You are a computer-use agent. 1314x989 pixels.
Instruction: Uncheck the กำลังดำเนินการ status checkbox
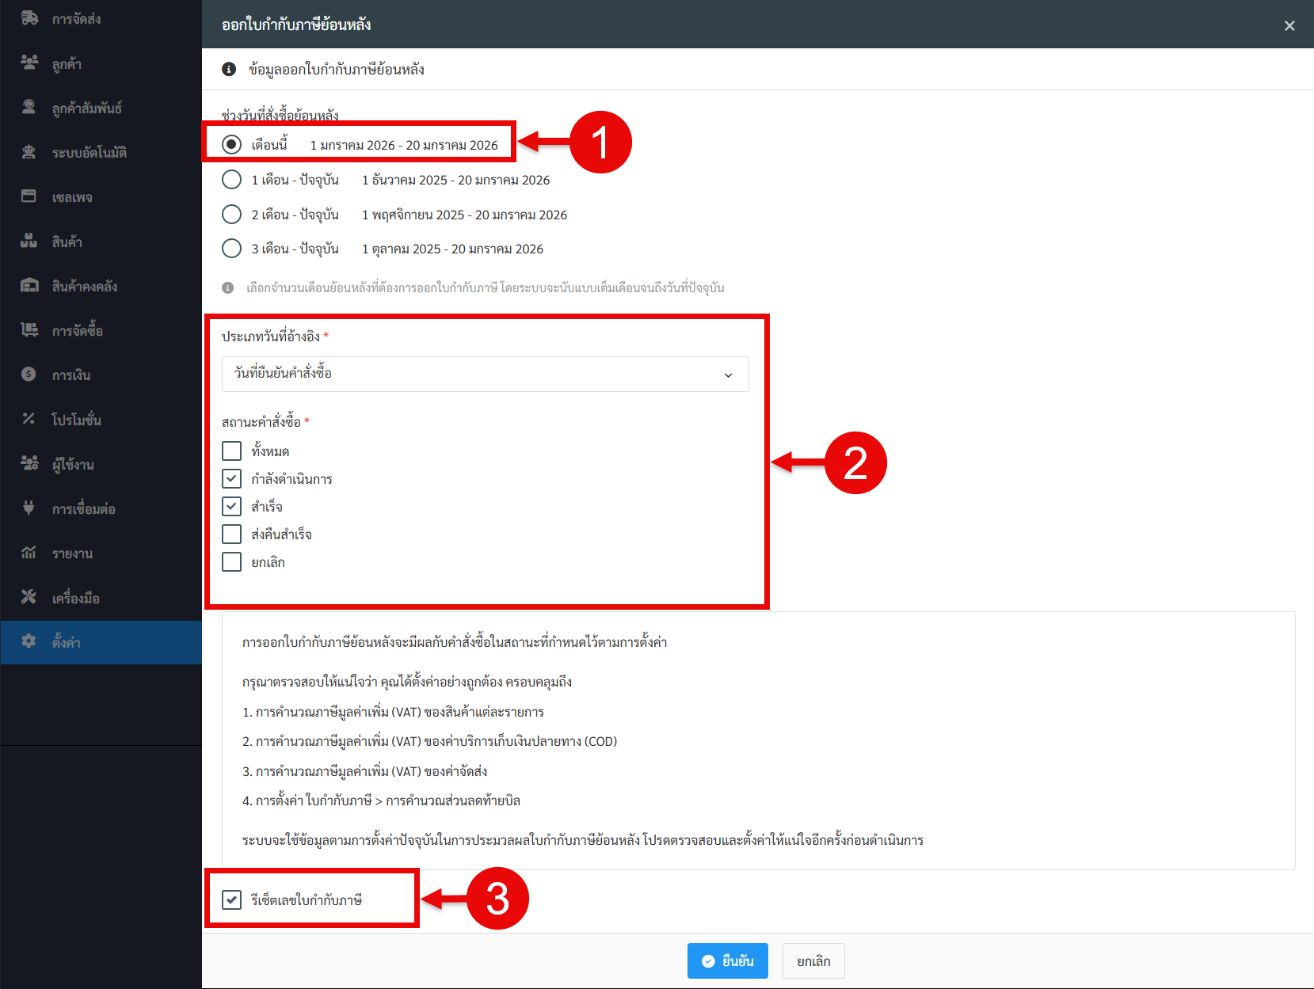[231, 479]
